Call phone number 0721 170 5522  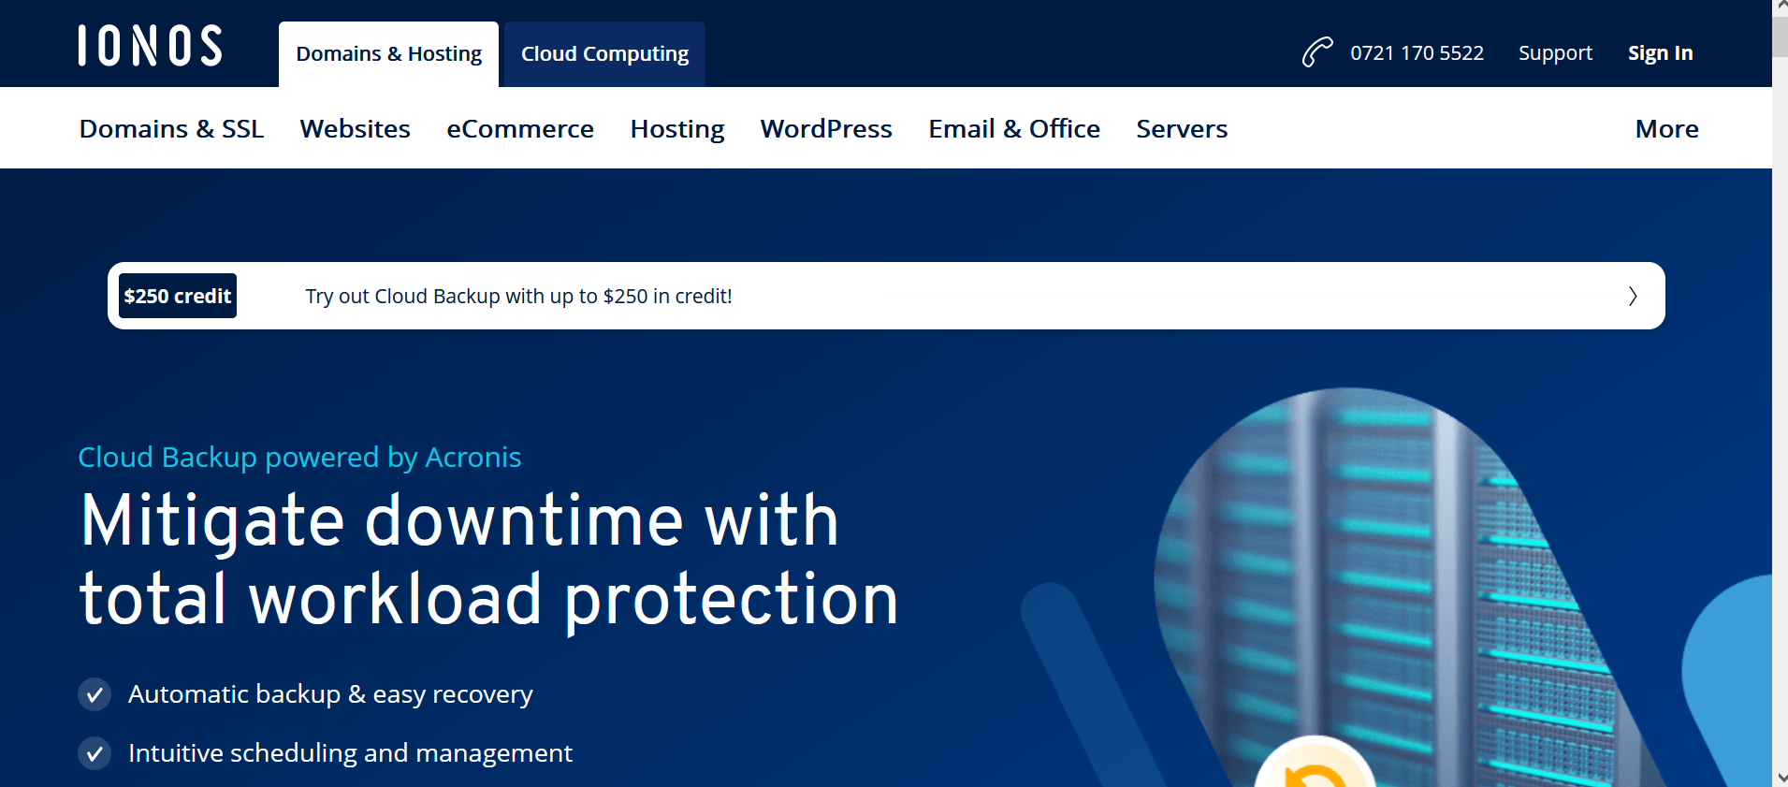(1417, 53)
